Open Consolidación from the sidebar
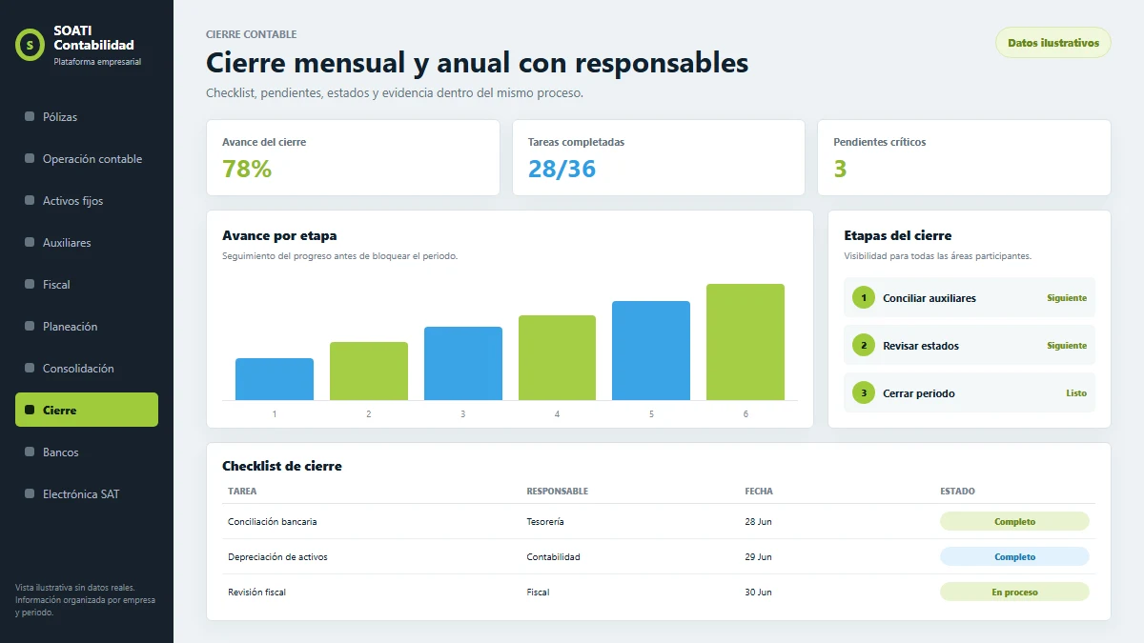This screenshot has width=1144, height=643. [x=87, y=369]
